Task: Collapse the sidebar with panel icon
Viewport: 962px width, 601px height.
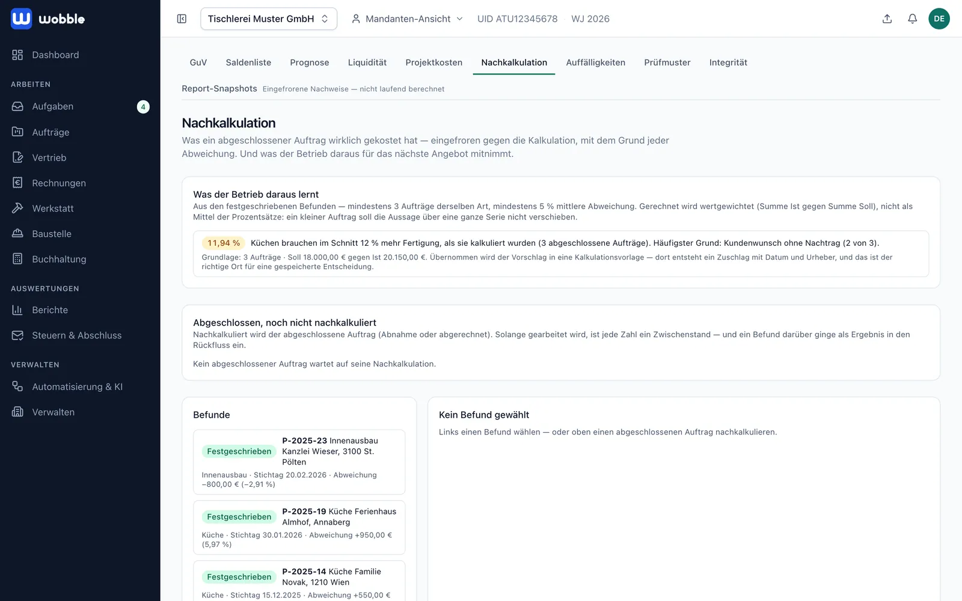Action: pyautogui.click(x=182, y=19)
